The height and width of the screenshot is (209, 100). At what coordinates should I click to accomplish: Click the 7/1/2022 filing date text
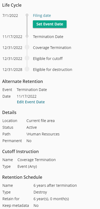10,16
